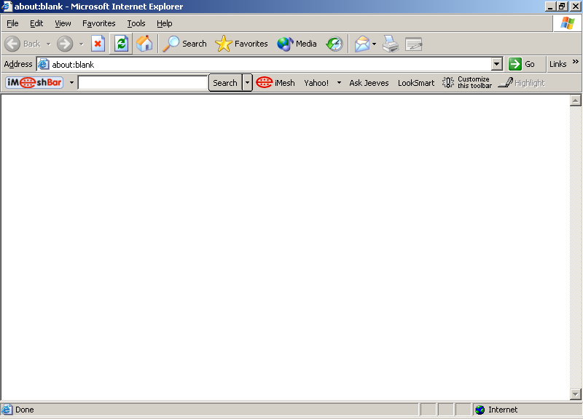This screenshot has height=419, width=583.
Task: Click the iMeshBar Search button
Action: [225, 83]
